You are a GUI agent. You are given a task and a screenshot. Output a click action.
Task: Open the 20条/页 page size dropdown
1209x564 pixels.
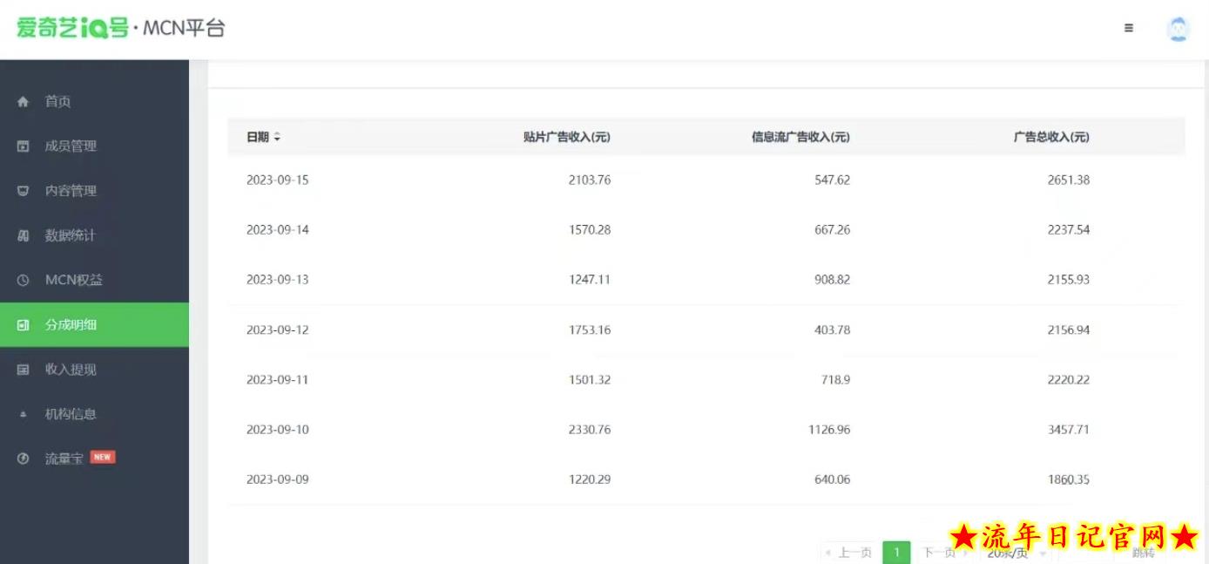(1013, 553)
